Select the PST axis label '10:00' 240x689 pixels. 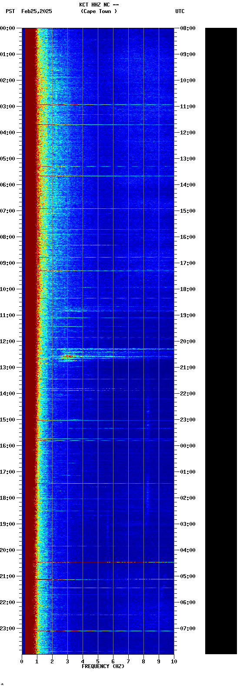tap(8, 289)
